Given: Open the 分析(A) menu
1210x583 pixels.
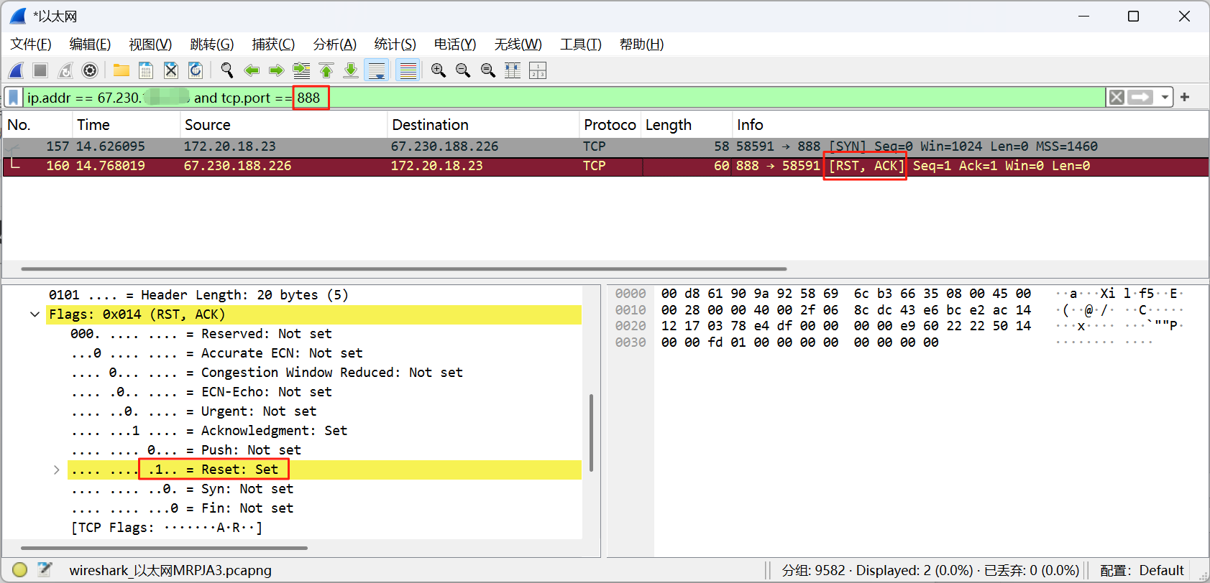Looking at the screenshot, I should point(334,45).
